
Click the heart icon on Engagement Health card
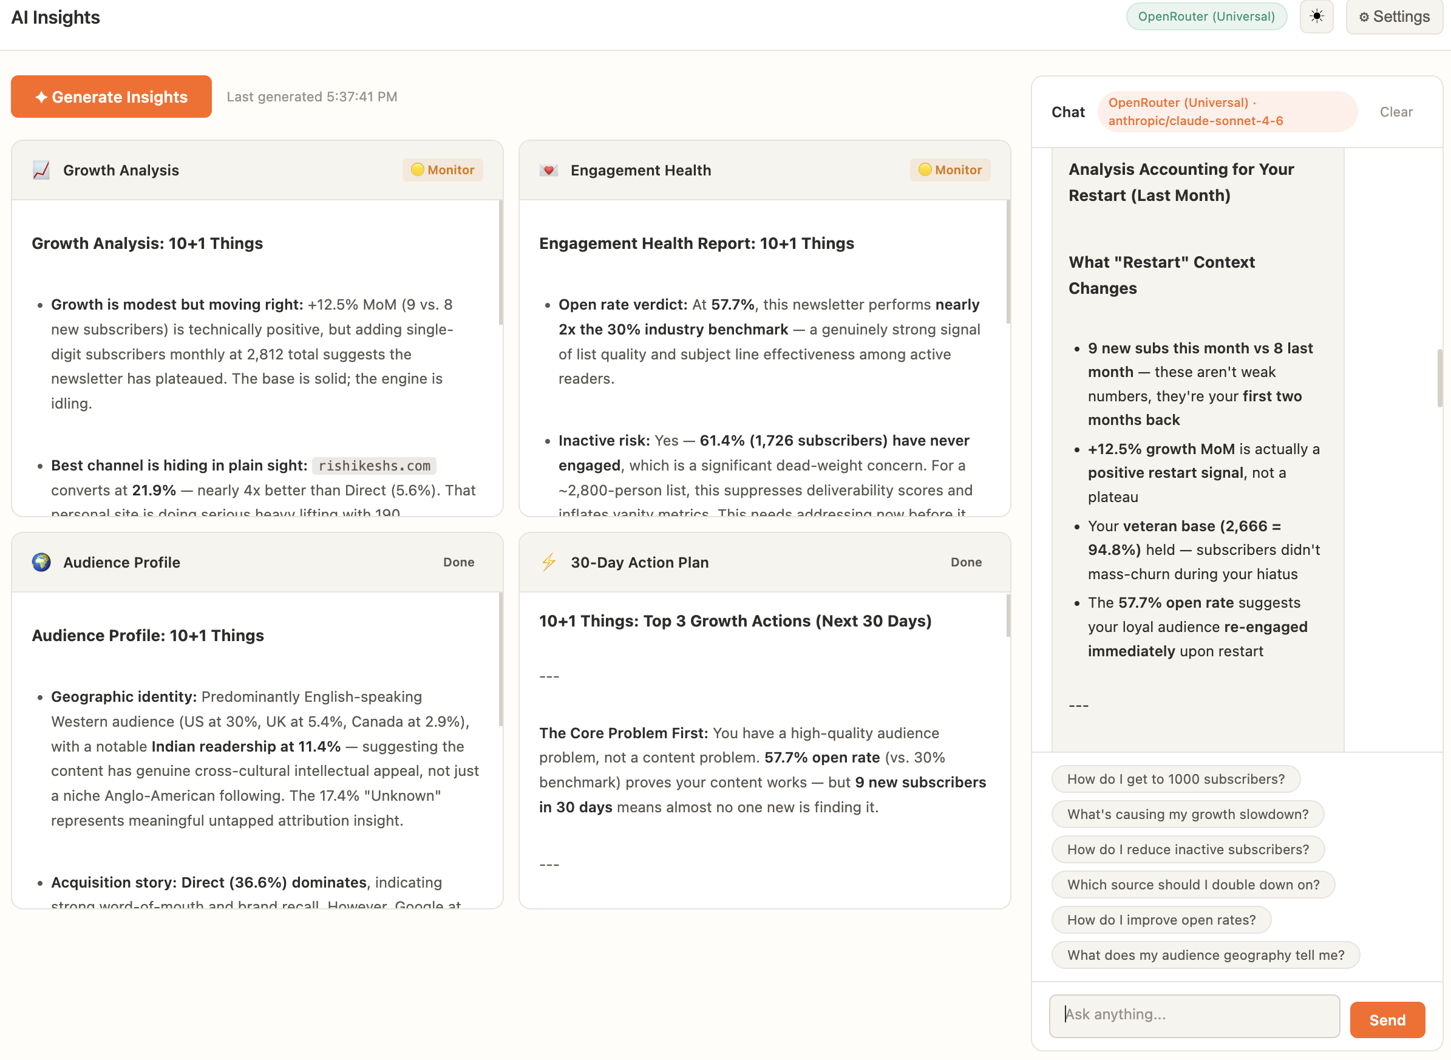(x=548, y=170)
